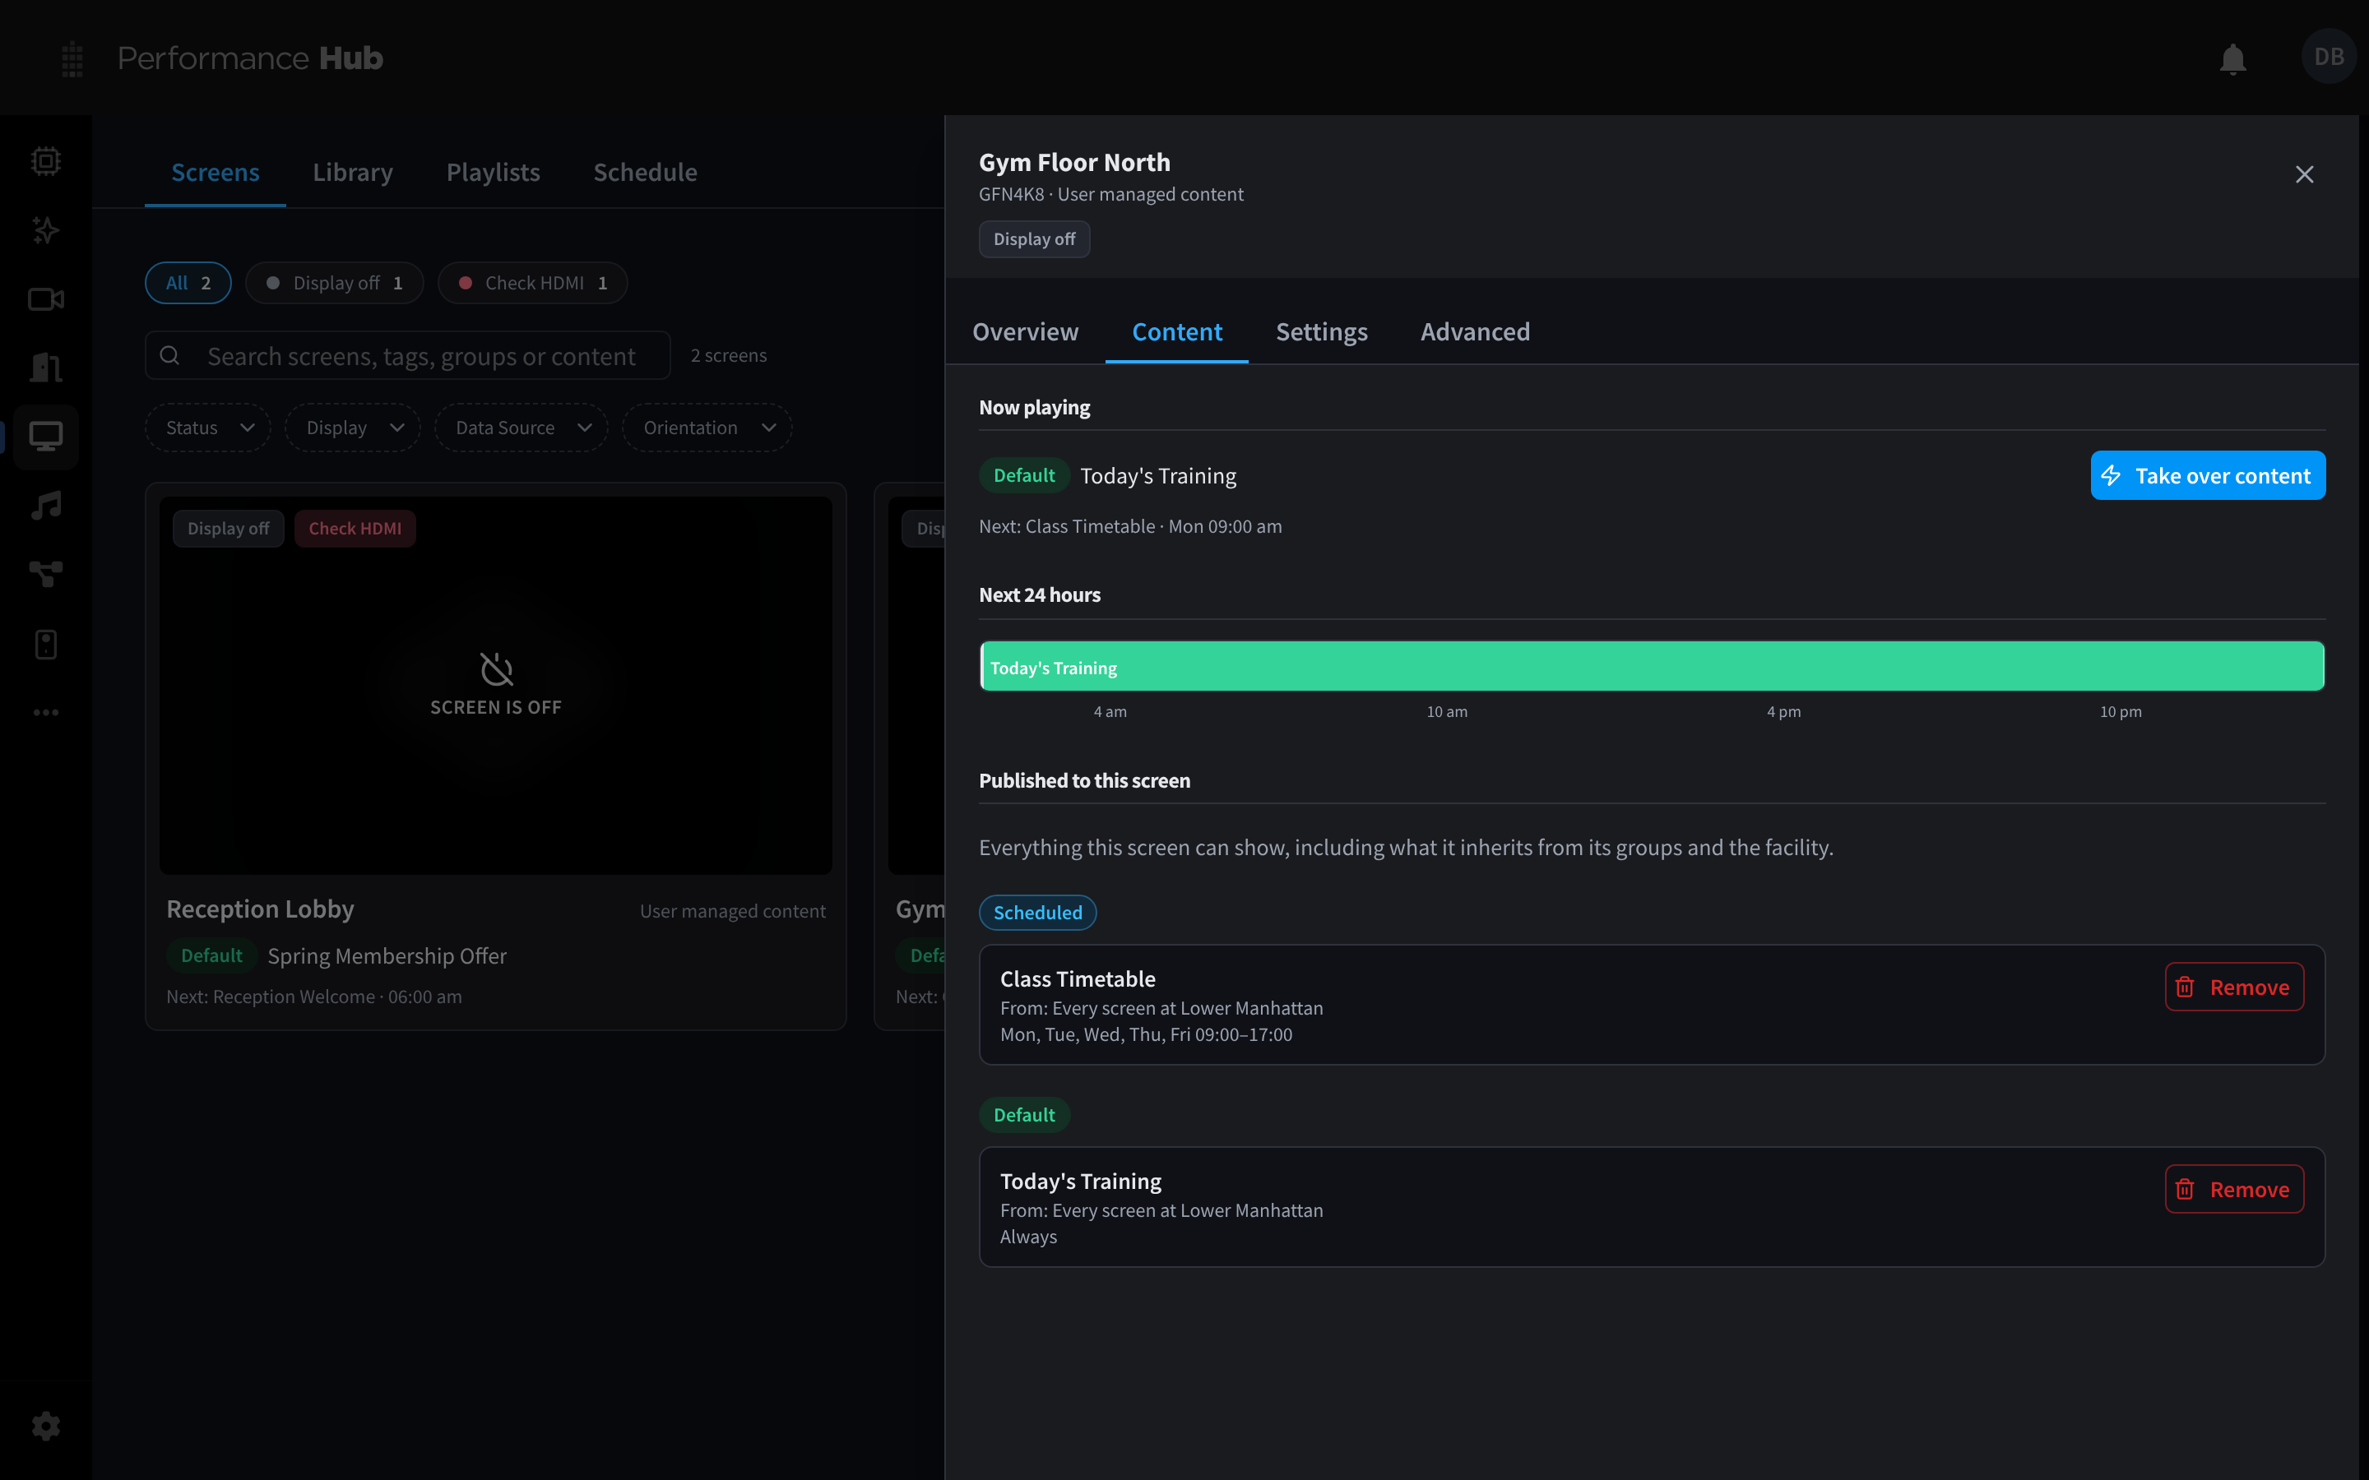Open the music note icon in sidebar
Screen dimensions: 2369x1480
[46, 506]
